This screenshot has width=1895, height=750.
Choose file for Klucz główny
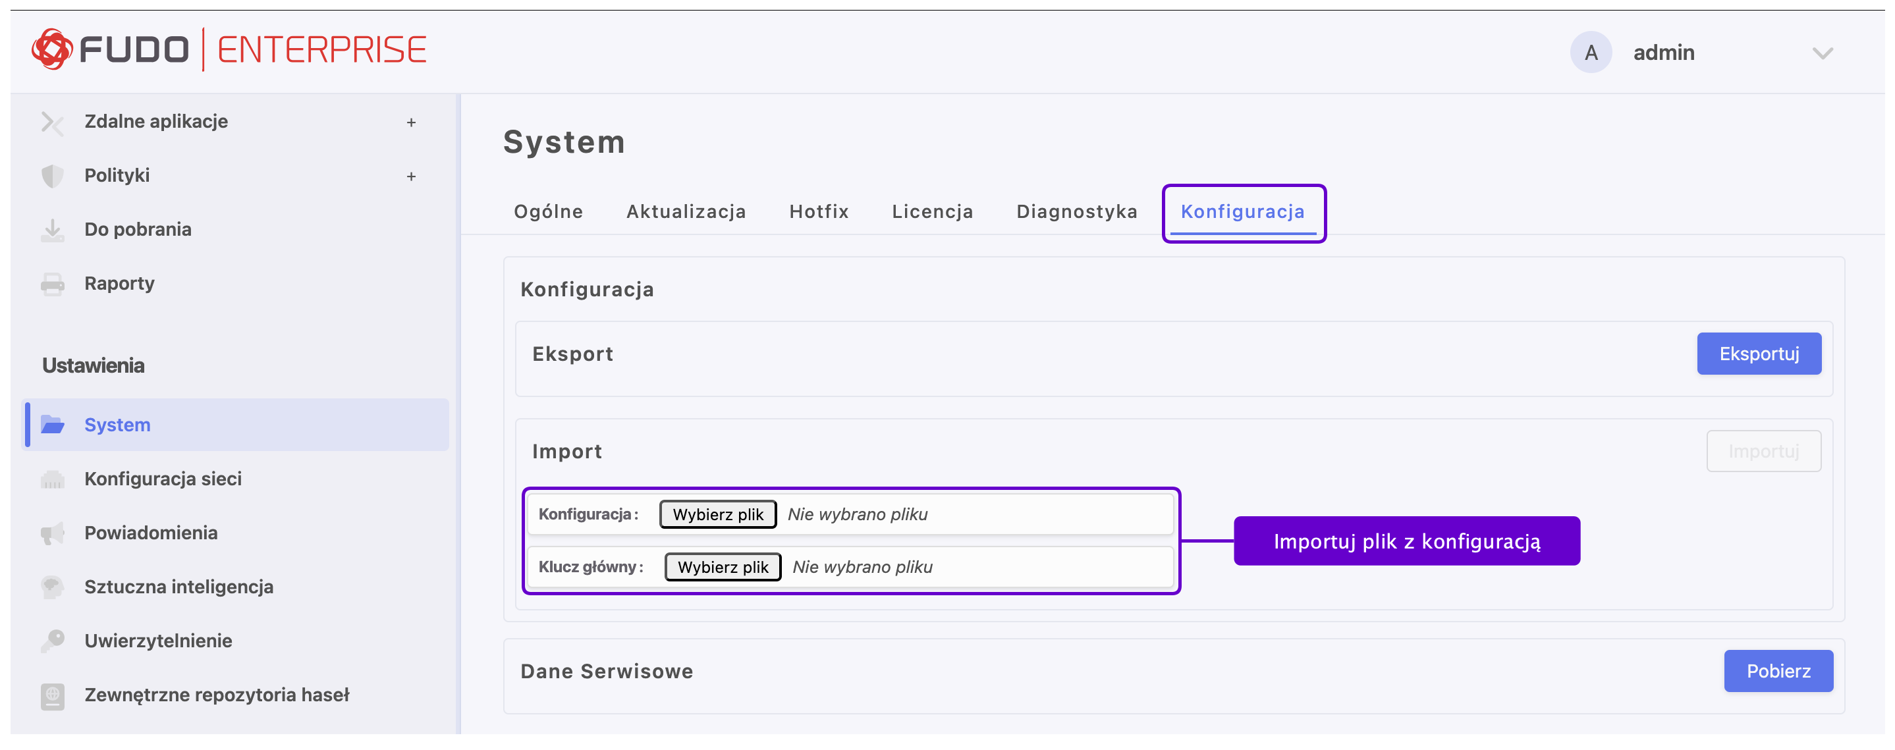[x=723, y=567]
